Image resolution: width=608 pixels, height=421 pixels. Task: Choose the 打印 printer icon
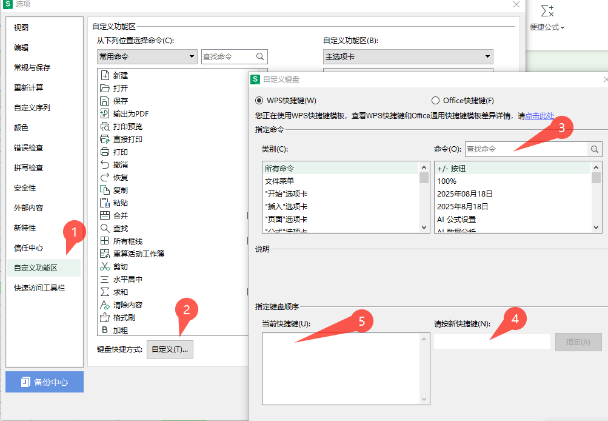(105, 152)
